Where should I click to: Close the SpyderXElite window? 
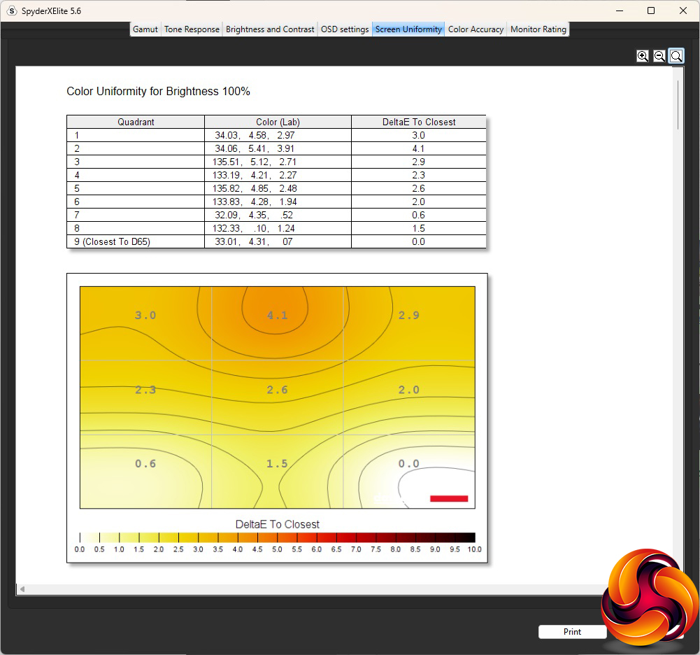(683, 10)
